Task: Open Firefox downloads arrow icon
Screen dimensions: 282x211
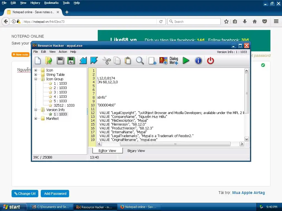Action: (x=245, y=21)
